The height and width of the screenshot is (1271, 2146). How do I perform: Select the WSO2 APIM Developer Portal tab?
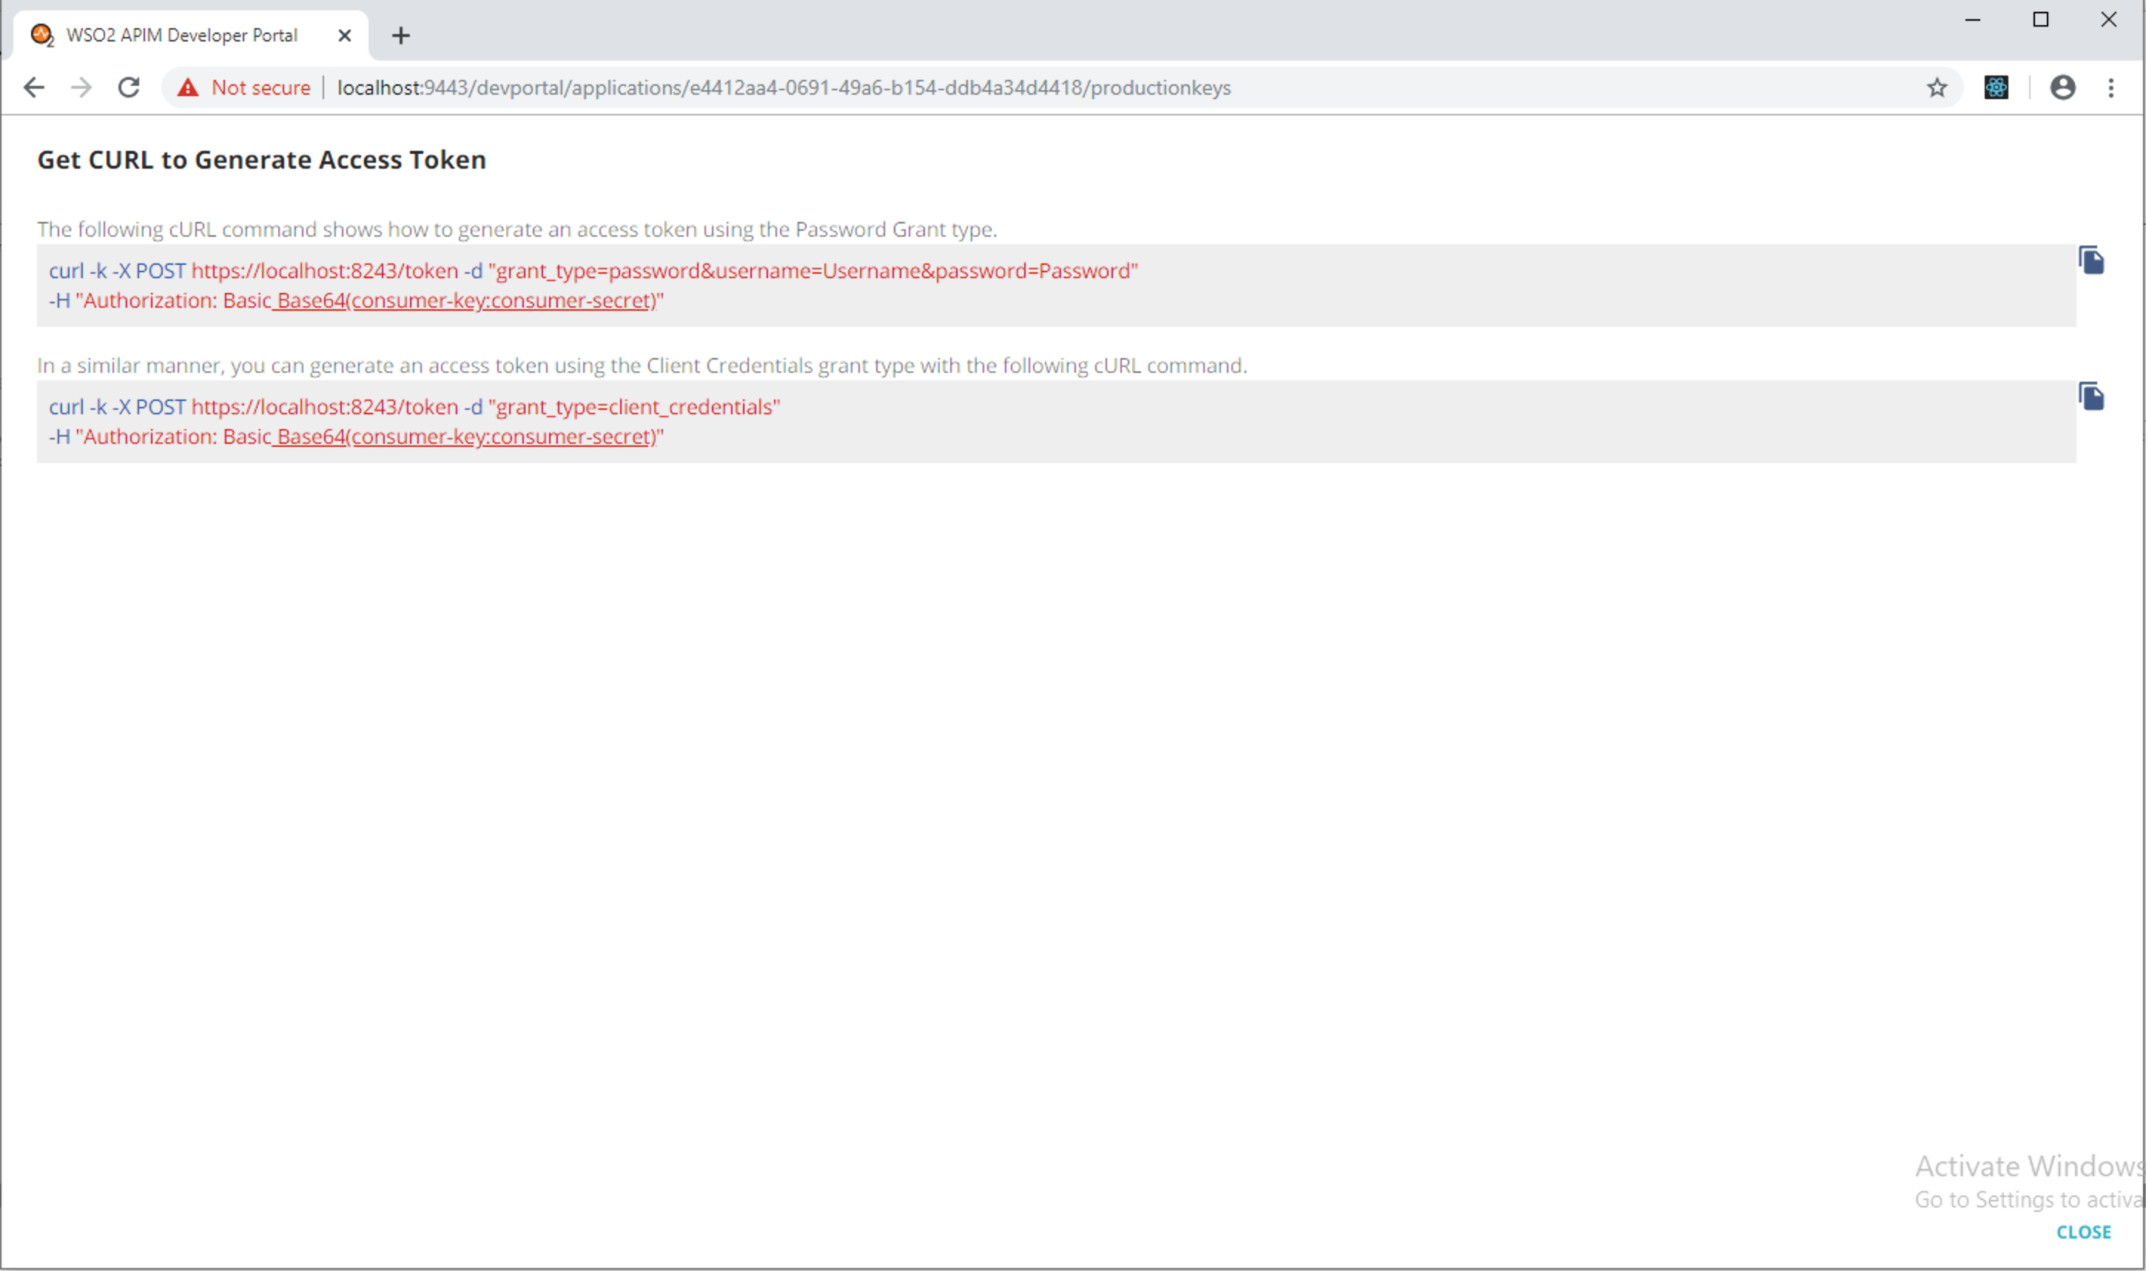[x=181, y=34]
